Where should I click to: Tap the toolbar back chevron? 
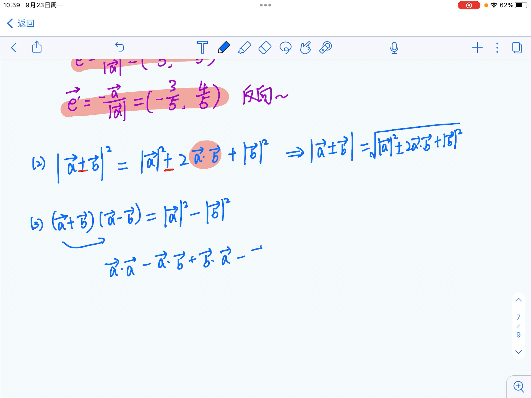point(14,48)
